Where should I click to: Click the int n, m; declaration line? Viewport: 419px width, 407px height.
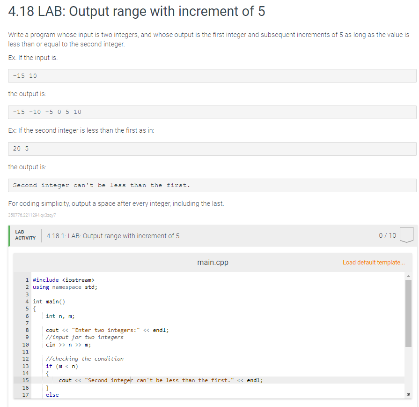tap(60, 316)
